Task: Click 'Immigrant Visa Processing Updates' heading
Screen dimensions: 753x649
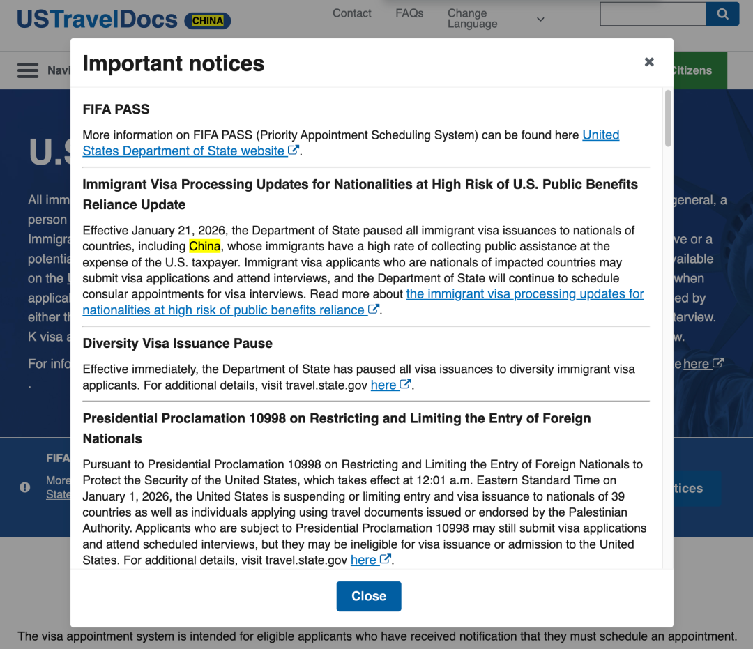Action: click(360, 194)
